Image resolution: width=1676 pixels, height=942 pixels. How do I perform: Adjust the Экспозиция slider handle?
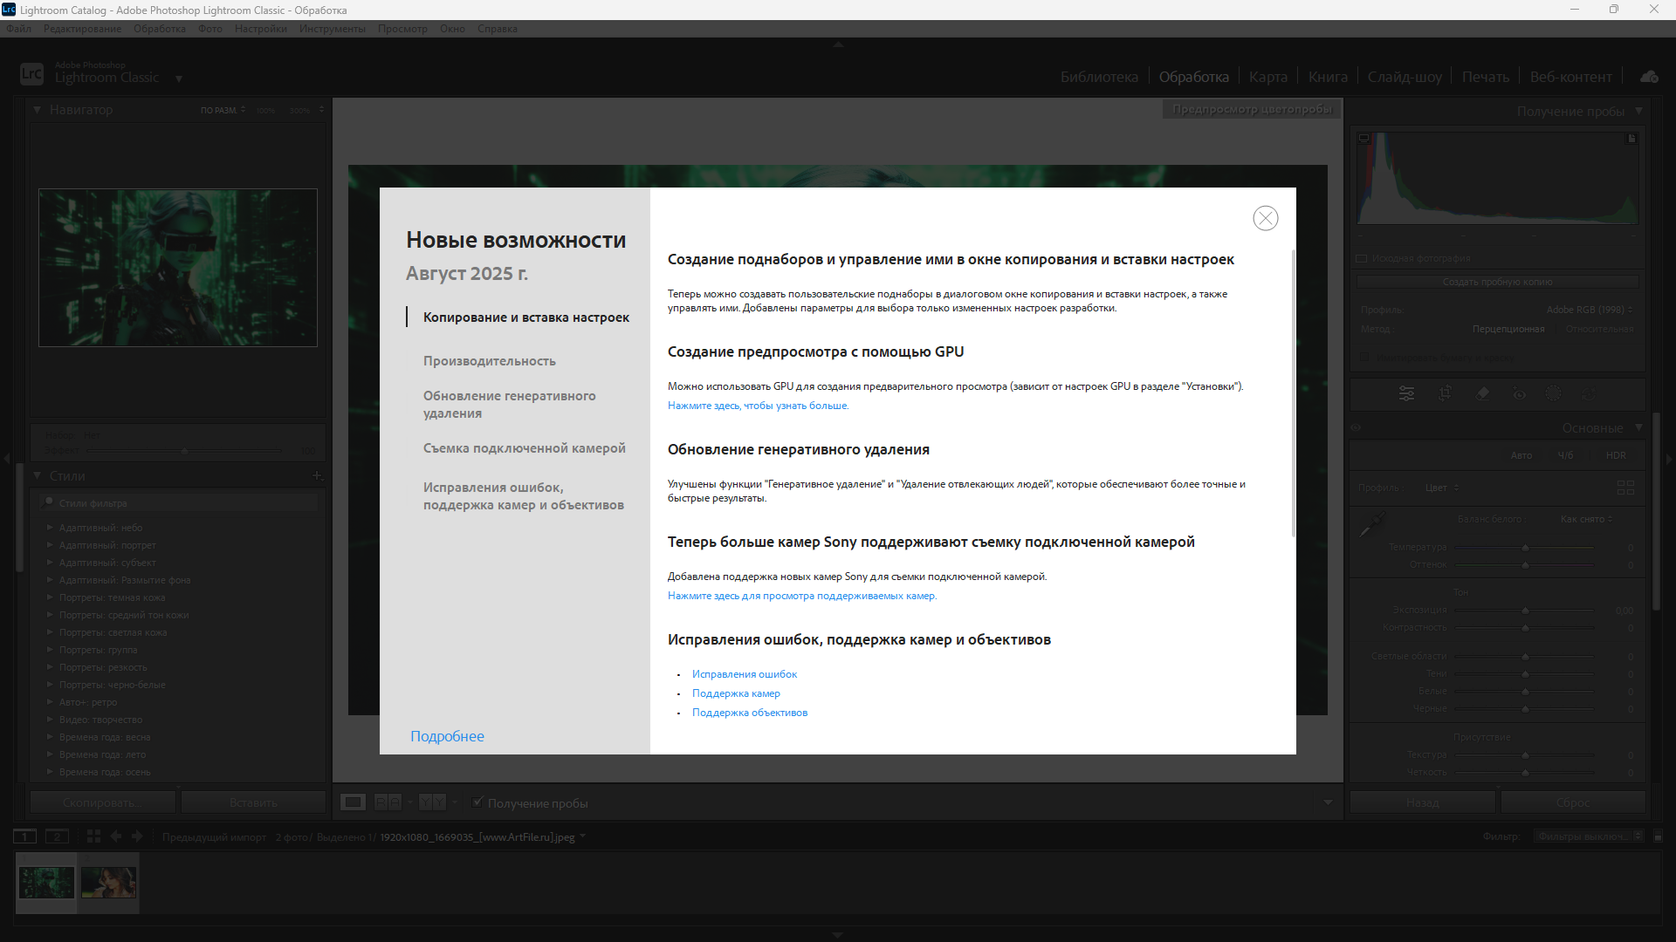click(x=1525, y=610)
